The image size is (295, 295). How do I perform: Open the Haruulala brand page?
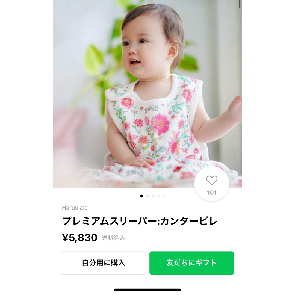pyautogui.click(x=75, y=208)
